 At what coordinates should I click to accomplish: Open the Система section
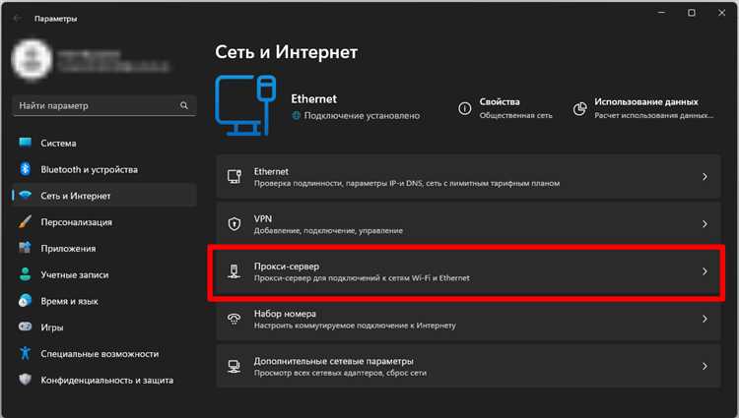[x=104, y=143]
